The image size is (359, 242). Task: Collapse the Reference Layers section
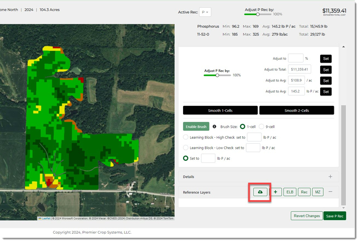[x=330, y=192]
